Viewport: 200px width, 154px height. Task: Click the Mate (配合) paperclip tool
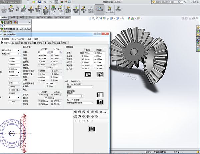pos(17,9)
